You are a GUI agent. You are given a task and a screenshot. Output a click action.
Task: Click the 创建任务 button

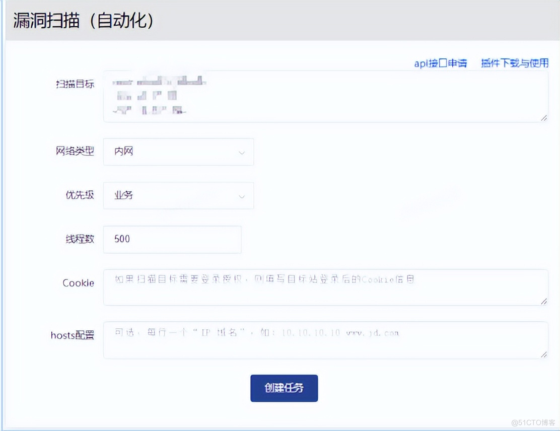[284, 388]
